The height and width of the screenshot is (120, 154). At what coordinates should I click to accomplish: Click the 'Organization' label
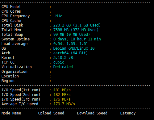[x=15, y=72]
